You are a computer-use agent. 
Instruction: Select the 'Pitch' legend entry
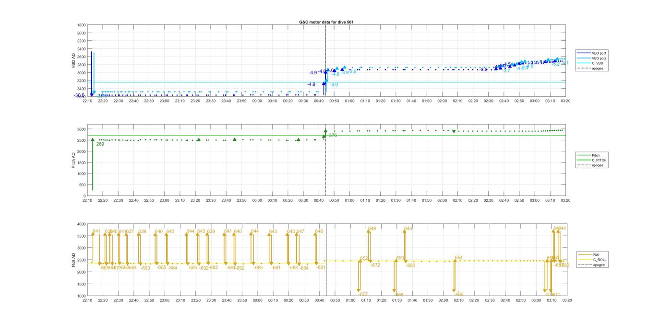(x=596, y=155)
